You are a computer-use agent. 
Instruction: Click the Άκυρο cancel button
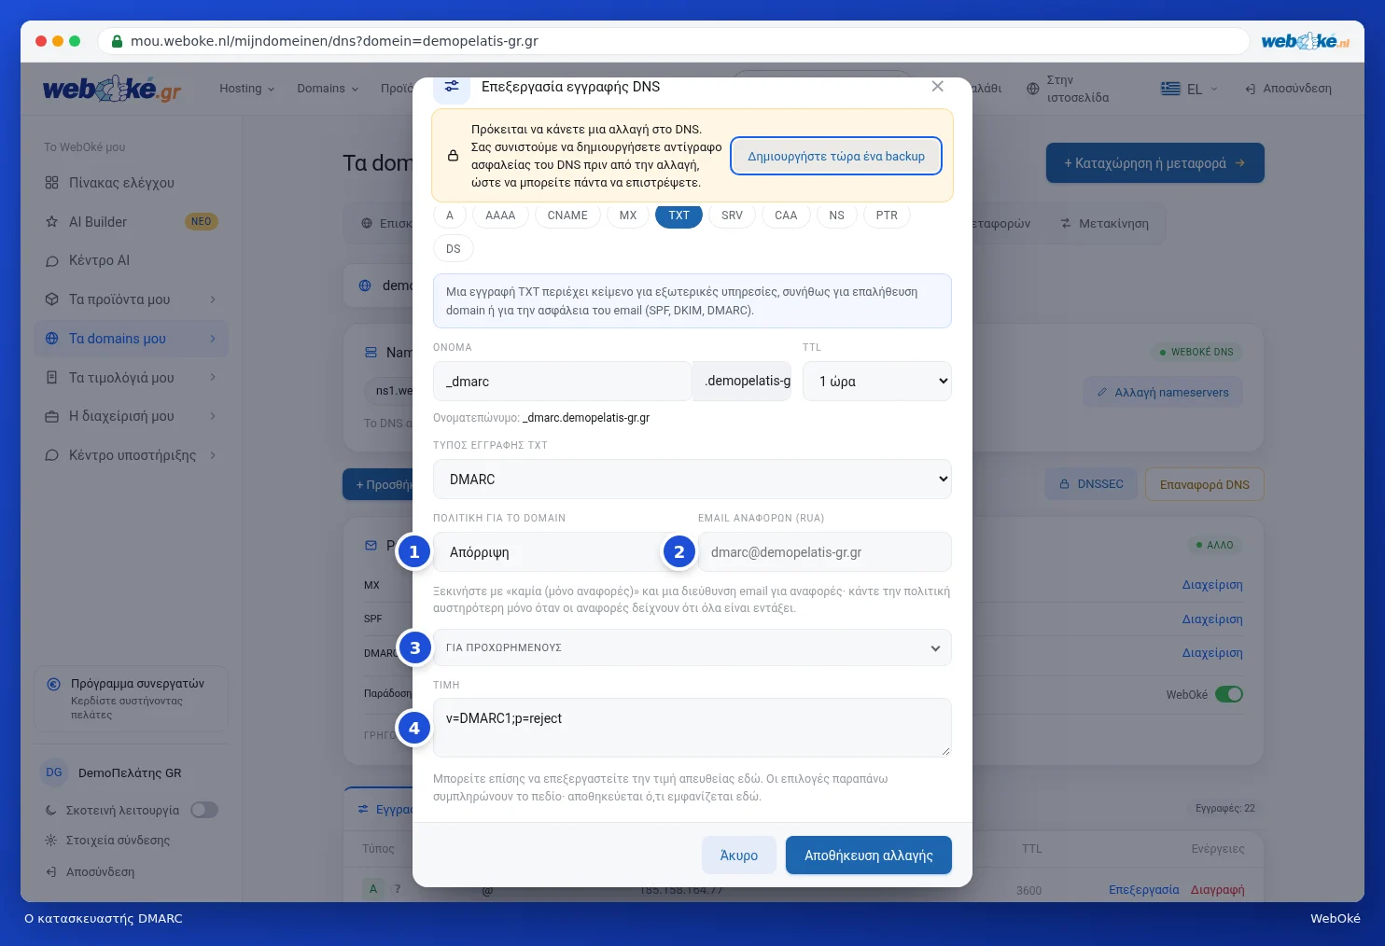click(739, 856)
